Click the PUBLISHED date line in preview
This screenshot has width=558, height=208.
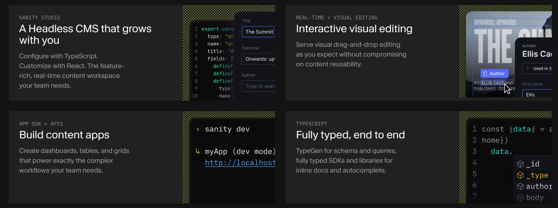tap(494, 88)
